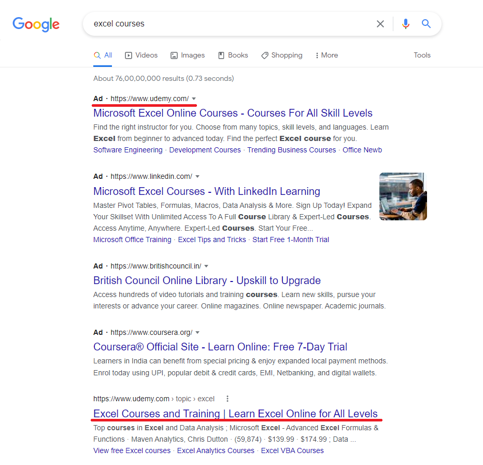Open the Trending Business Courses sitelink
Image resolution: width=483 pixels, height=465 pixels.
tap(291, 150)
